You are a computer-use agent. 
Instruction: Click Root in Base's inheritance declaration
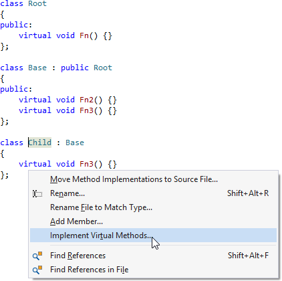coord(103,68)
